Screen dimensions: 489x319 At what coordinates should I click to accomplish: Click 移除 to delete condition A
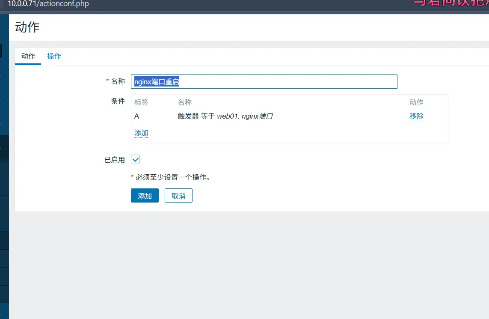click(416, 116)
